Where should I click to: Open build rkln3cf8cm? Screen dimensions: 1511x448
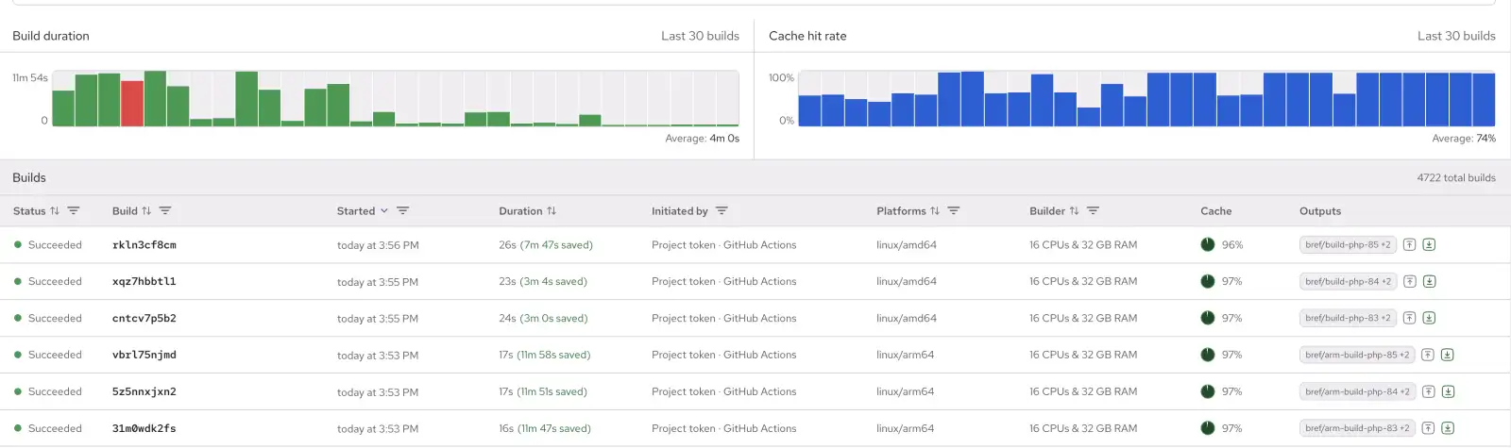(144, 245)
